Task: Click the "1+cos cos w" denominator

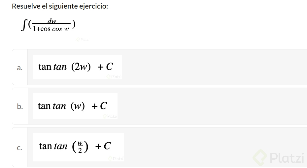Action: tap(51, 29)
